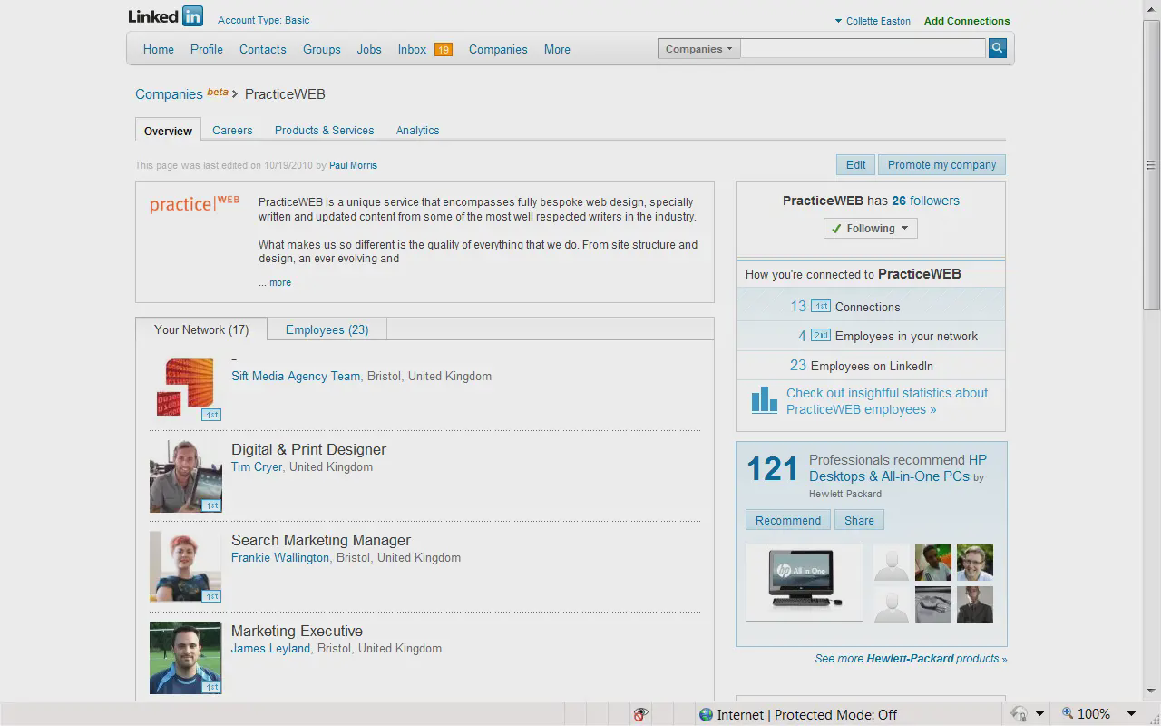This screenshot has width=1161, height=726.
Task: Switch to the Employees (23) tab
Action: [327, 329]
